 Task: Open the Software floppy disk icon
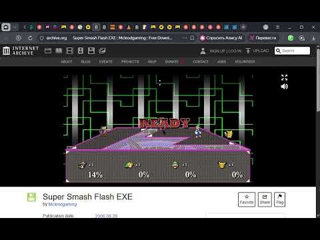91,51
